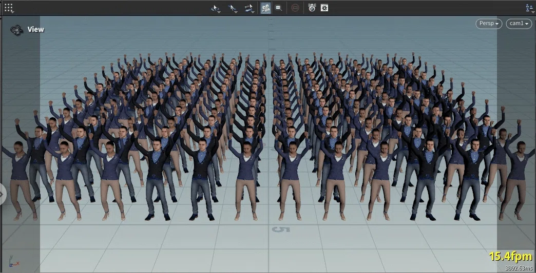The height and width of the screenshot is (273, 536).
Task: Open the blue spheres menu at top-right
Action: pyautogui.click(x=530, y=8)
